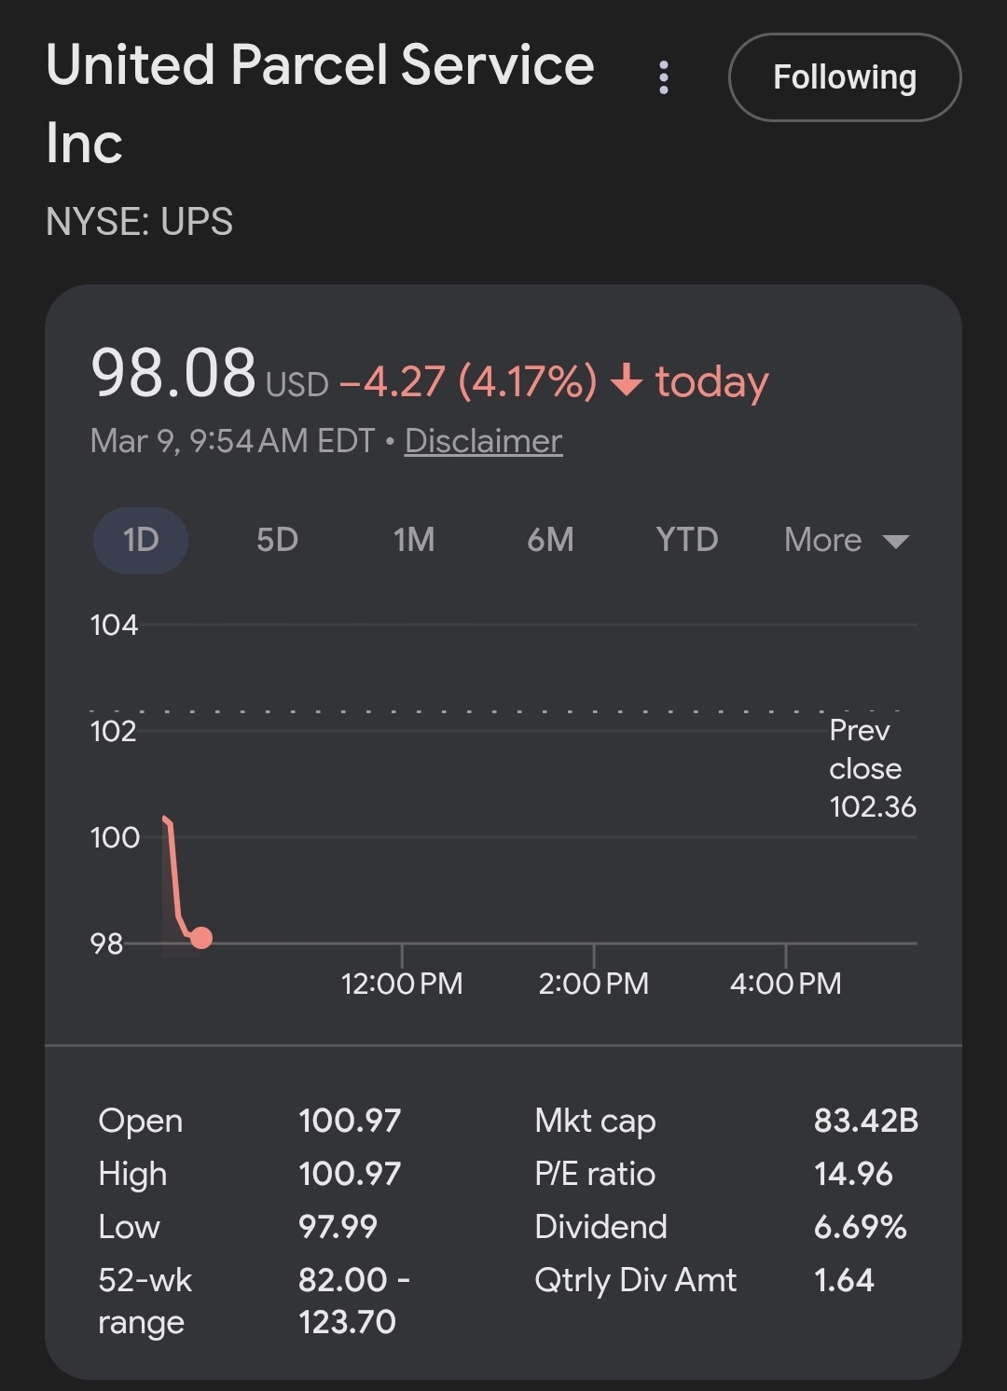Click the United Parcel Service Inc title
The width and height of the screenshot is (1007, 1391).
(320, 103)
